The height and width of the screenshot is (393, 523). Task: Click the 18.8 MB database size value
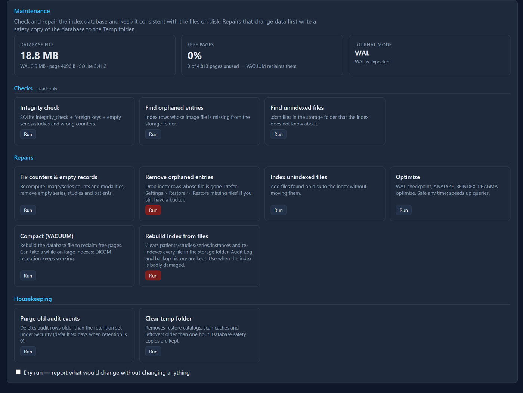[x=39, y=56]
